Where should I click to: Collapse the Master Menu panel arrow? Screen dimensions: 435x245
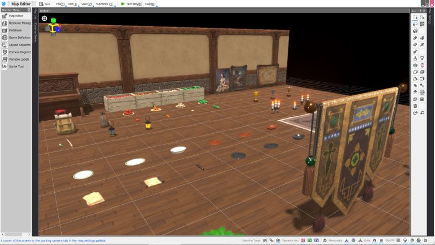coord(28,10)
